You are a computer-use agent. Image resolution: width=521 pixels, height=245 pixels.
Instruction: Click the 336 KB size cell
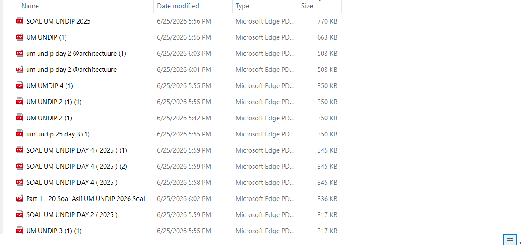(327, 199)
